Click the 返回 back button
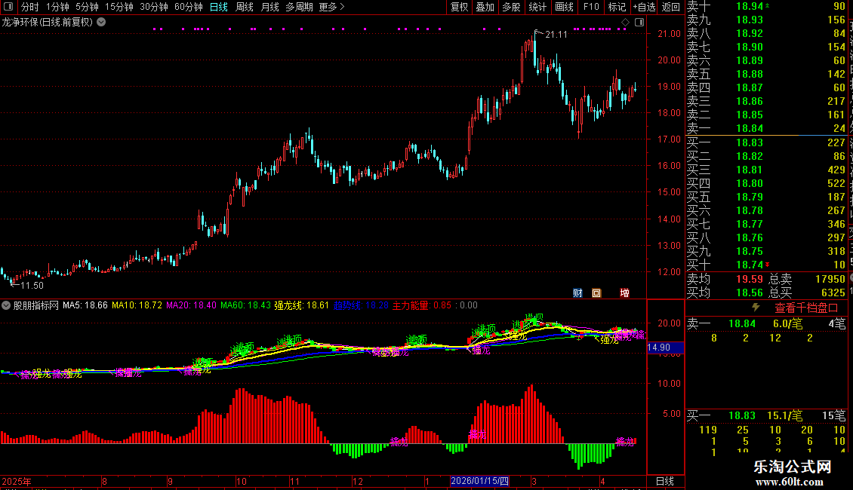The image size is (853, 490). (x=671, y=7)
